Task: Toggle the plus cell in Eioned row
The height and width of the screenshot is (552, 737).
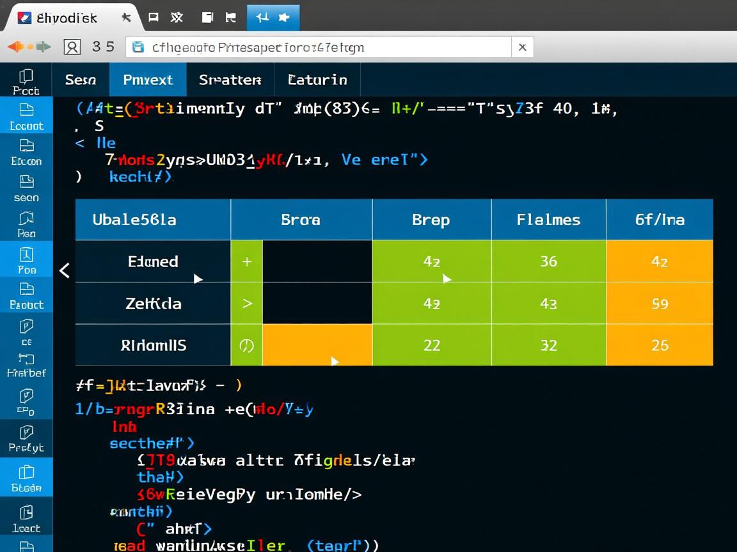Action: pyautogui.click(x=247, y=261)
